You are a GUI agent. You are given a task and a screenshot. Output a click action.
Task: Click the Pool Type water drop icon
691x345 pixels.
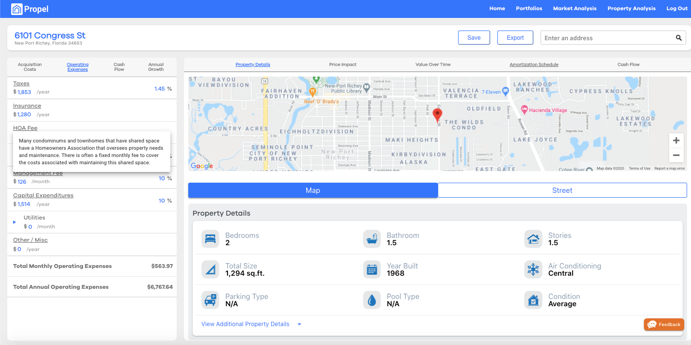[x=372, y=300]
